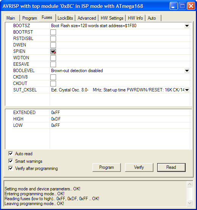Select the HIGH row label

coord(18,119)
